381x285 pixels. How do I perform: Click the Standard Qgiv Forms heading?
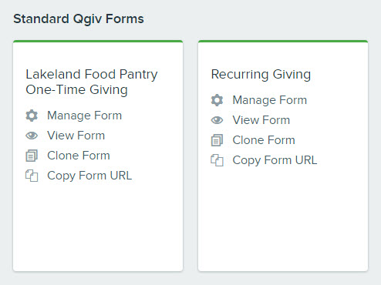79,19
